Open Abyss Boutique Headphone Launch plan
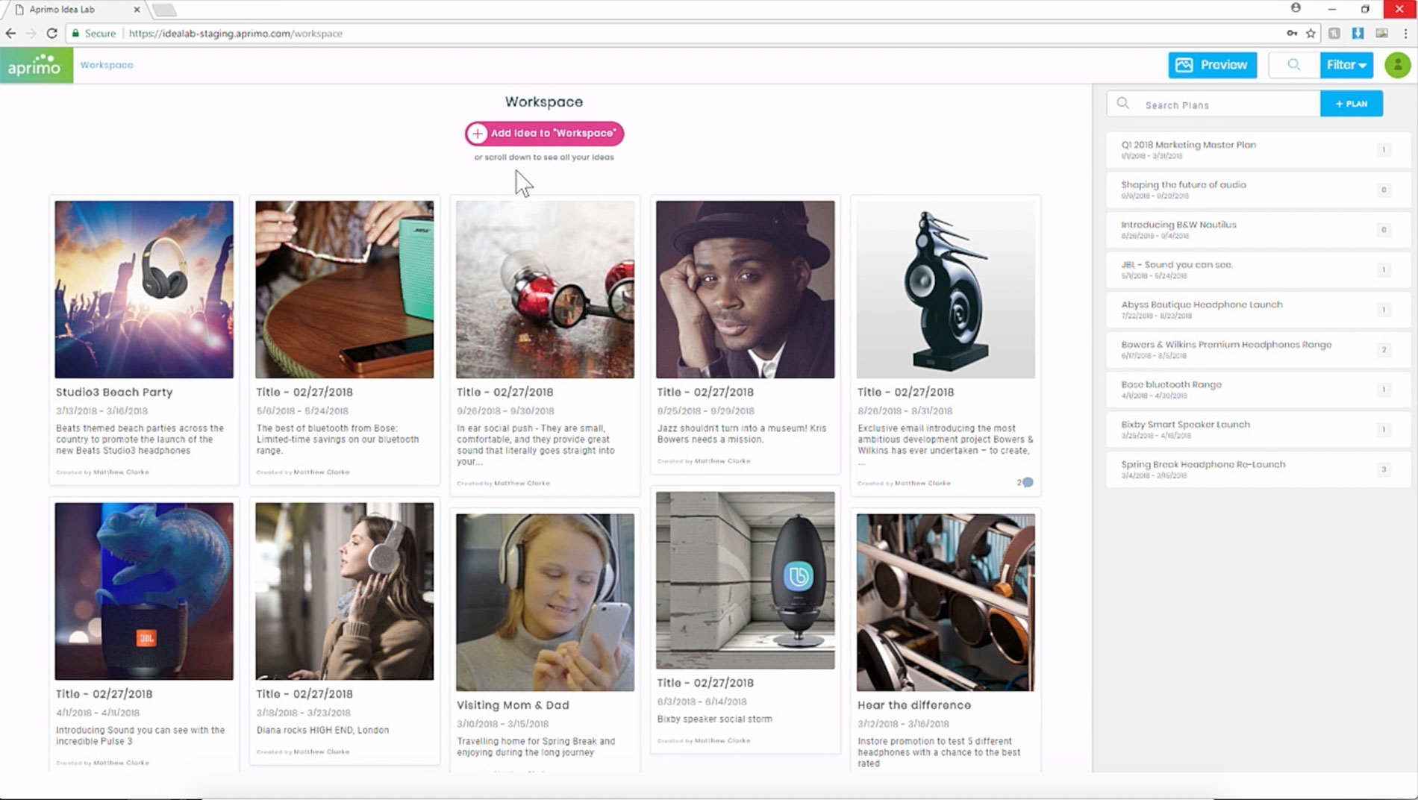1418x800 pixels. [x=1258, y=309]
